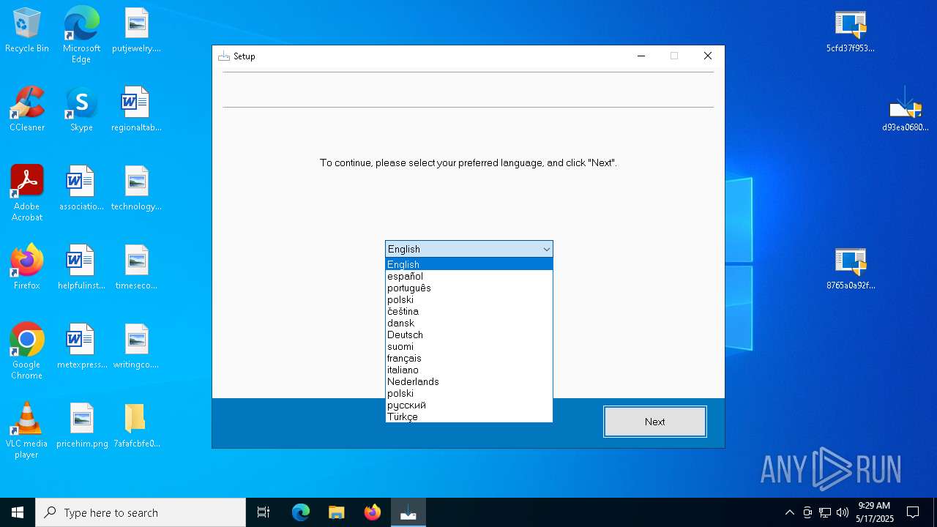
Task: Select the 8765a0a92f installer icon
Action: [851, 268]
